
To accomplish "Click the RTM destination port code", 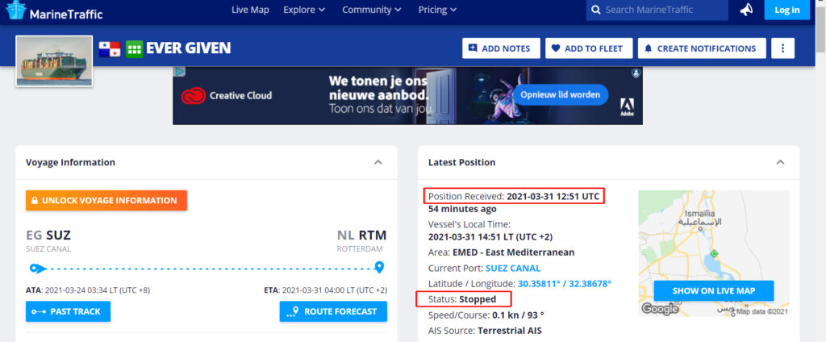I will click(373, 235).
